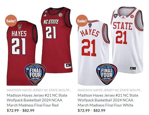
Task: Click the NC STATE lettering on red jersey
Action: 51,22
